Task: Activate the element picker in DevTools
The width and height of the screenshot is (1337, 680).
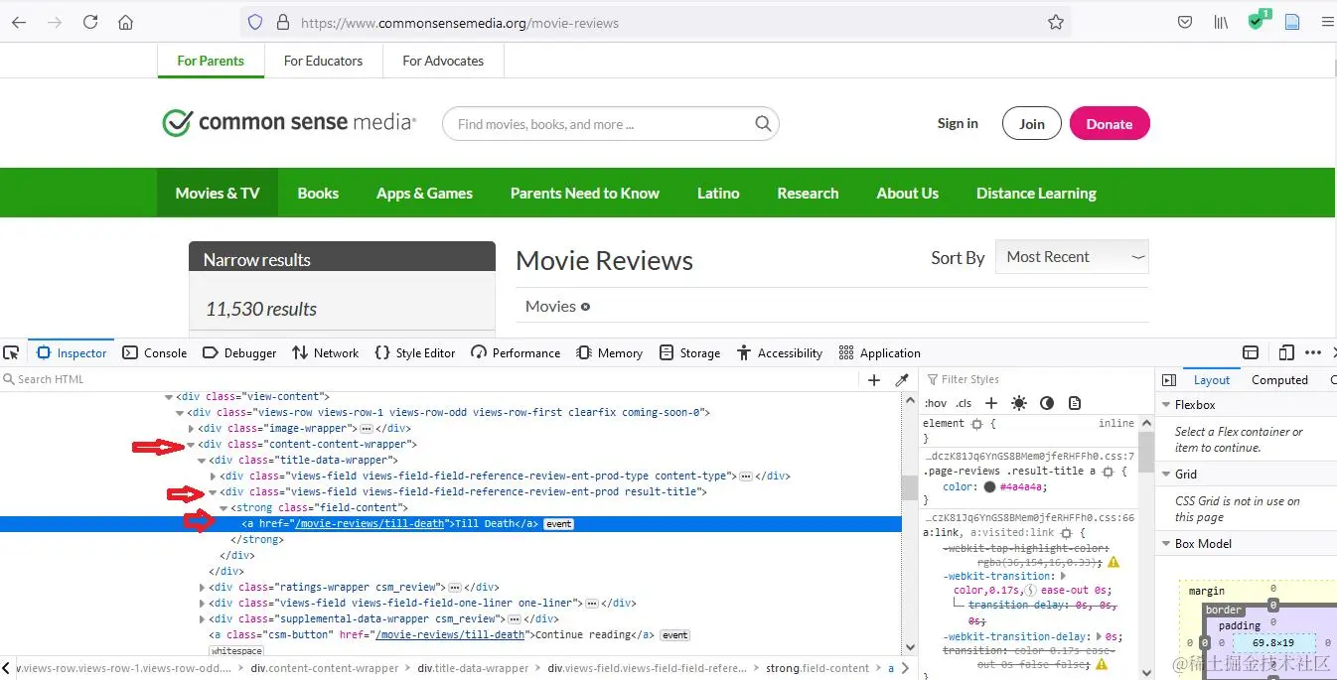Action: tap(11, 352)
